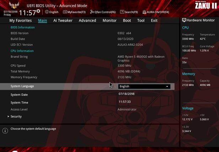
Task: Open the Security menu entry
Action: [16, 116]
